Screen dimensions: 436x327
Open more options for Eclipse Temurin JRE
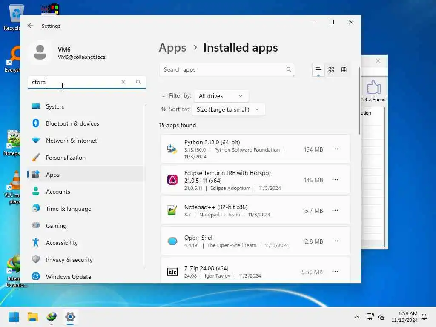(335, 180)
